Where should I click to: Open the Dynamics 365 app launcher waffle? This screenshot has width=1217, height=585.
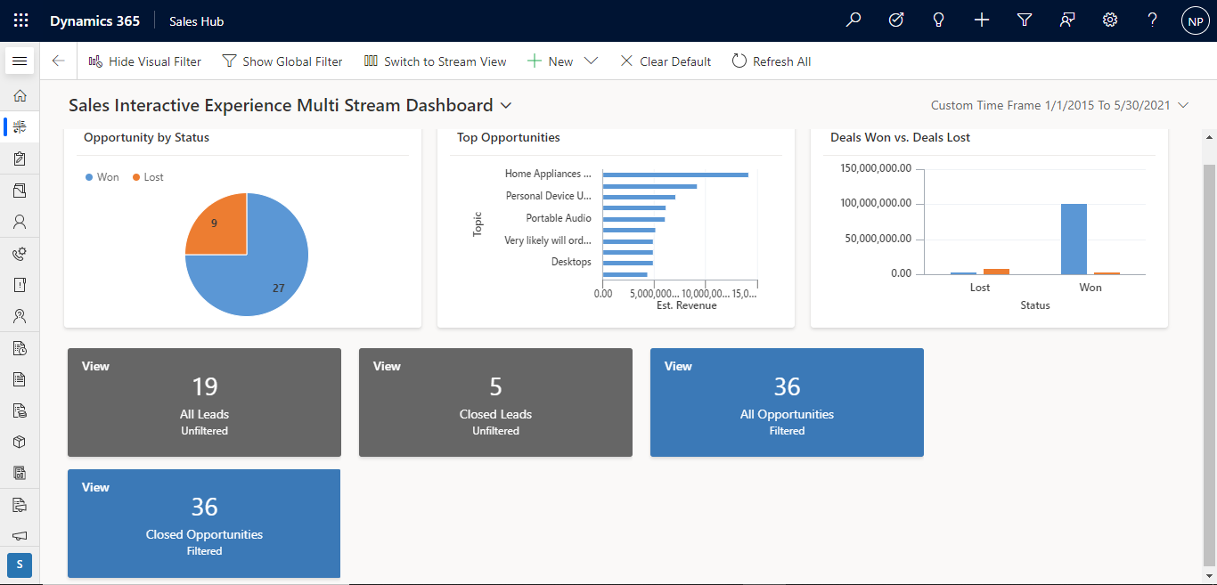click(x=20, y=20)
